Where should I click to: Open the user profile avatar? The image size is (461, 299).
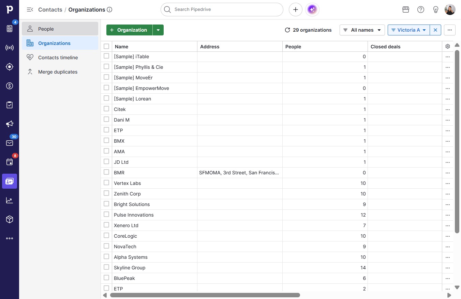coord(450,10)
